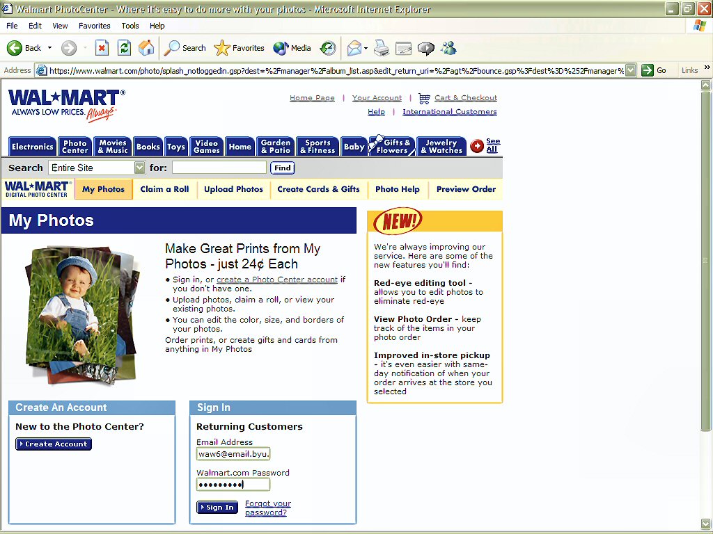The height and width of the screenshot is (534, 713).
Task: Open the Edit menu
Action: pos(35,26)
